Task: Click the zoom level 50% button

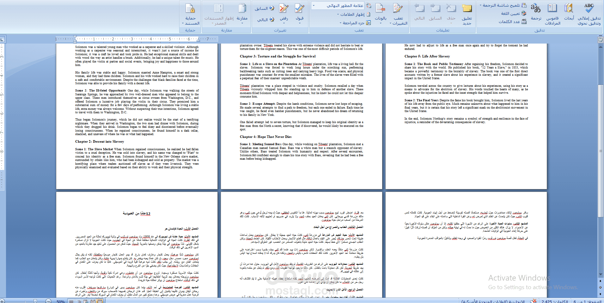Action: [61, 301]
